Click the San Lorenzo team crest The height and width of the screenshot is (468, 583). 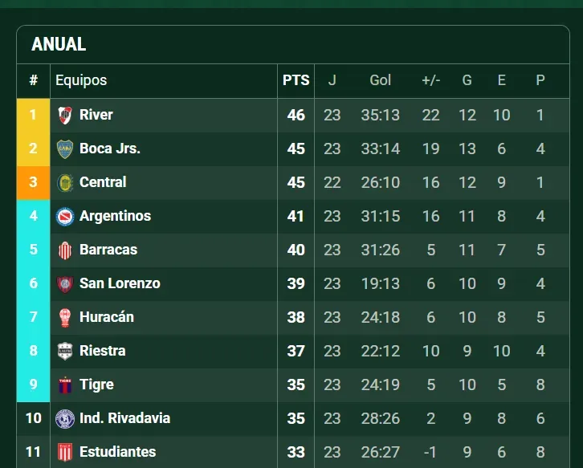[x=65, y=283]
